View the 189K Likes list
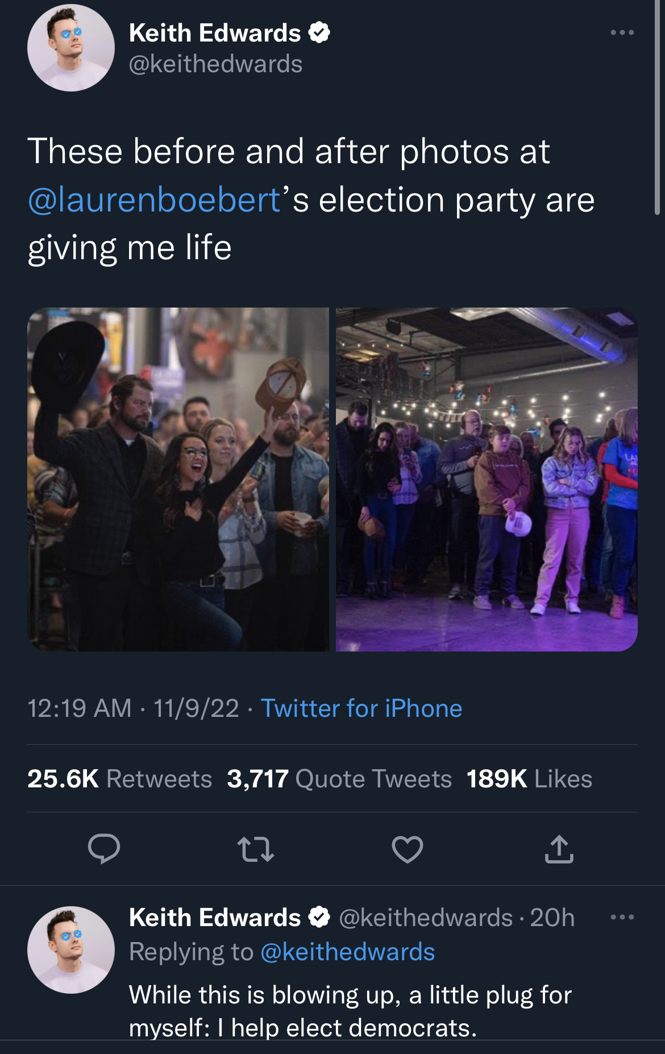The image size is (665, 1054). point(529,779)
